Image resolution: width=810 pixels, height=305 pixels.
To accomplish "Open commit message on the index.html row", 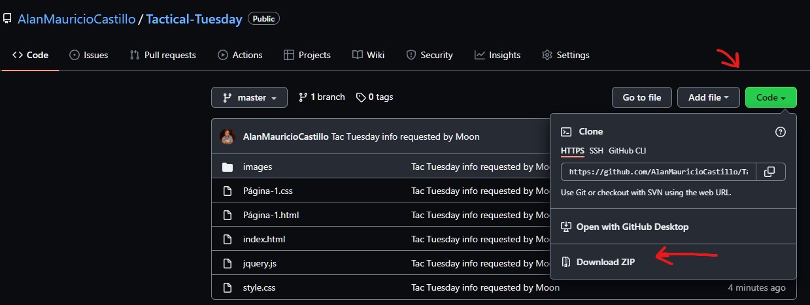I will click(x=481, y=239).
